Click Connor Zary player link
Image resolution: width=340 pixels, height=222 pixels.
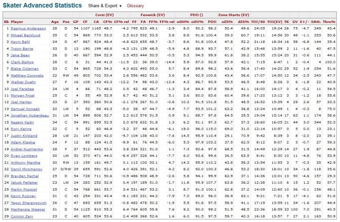coord(22,216)
